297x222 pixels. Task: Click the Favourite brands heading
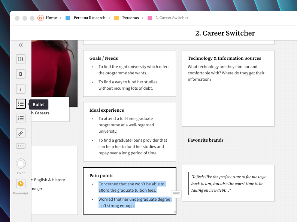pyautogui.click(x=206, y=140)
